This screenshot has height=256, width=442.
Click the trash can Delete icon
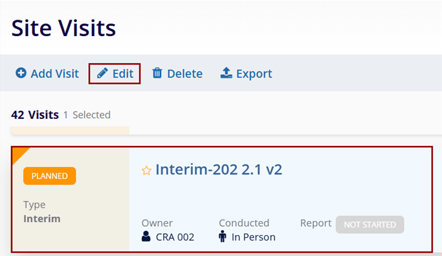point(157,73)
